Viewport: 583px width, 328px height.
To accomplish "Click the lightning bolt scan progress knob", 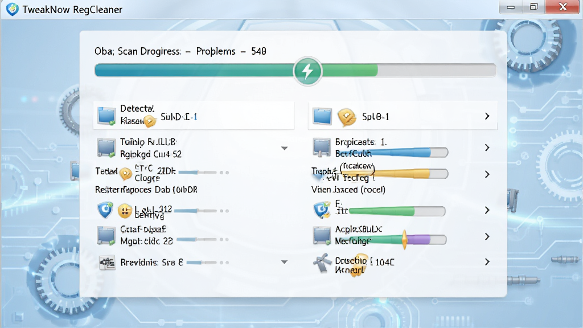I will point(307,71).
